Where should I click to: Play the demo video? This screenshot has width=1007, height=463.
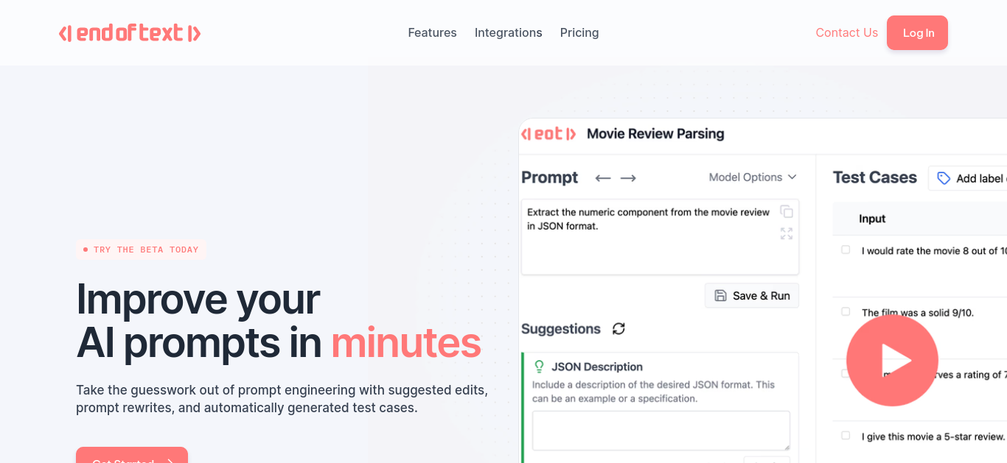[892, 361]
